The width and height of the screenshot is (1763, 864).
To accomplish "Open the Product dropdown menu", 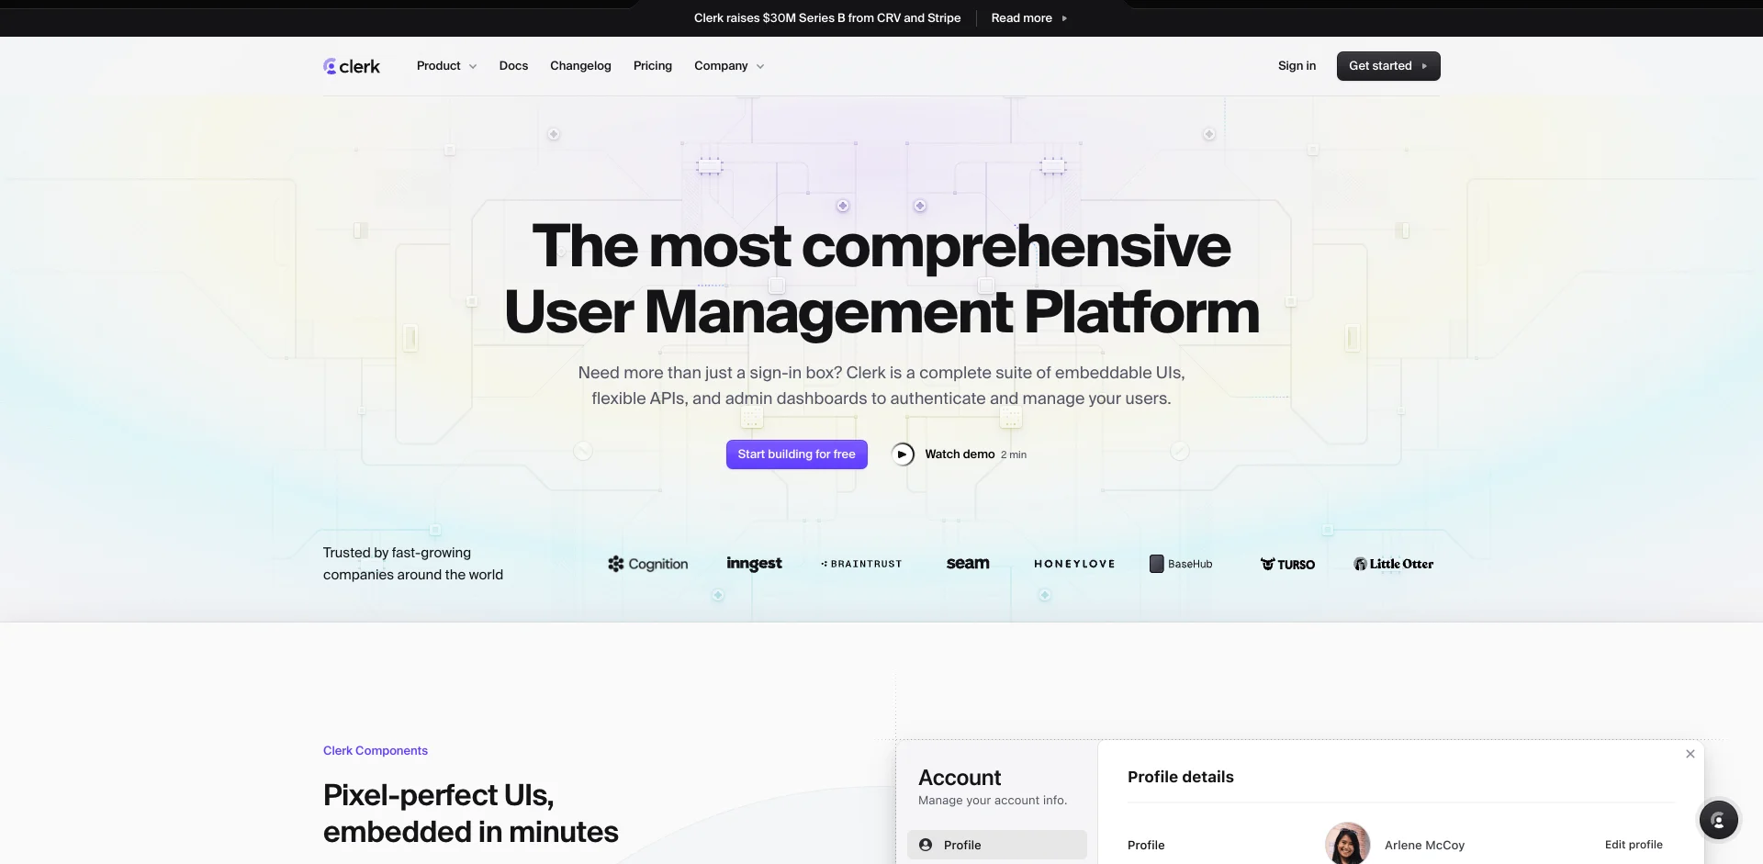I will click(x=446, y=66).
